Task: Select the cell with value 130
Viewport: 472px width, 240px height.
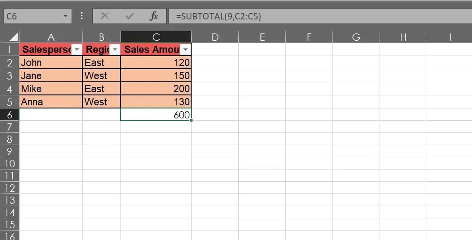Action: [156, 102]
